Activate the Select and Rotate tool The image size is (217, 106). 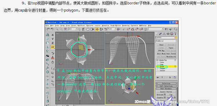coord(101,29)
